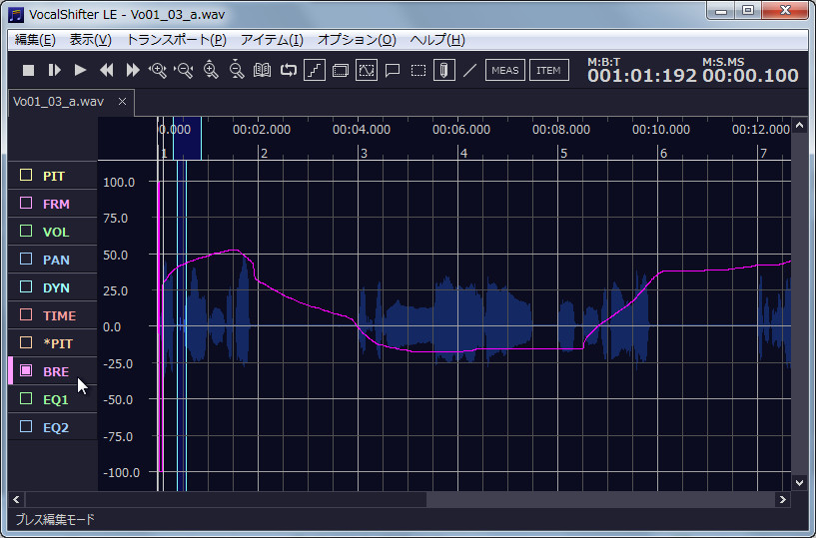Enable the *PIT parameter checkbox

[26, 342]
